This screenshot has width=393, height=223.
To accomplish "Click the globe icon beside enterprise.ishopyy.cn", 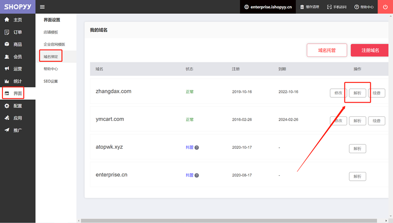I will 247,7.
